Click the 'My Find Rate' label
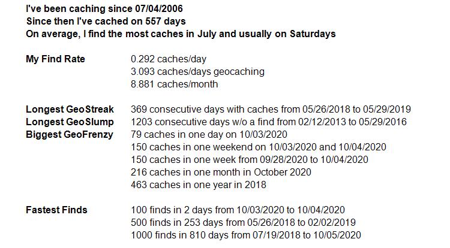The height and width of the screenshot is (248, 450). tap(55, 59)
